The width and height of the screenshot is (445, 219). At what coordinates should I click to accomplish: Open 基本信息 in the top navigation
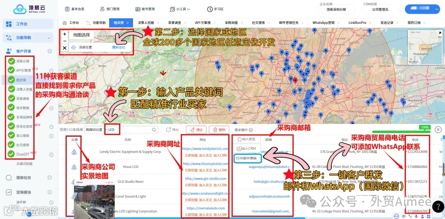[75, 9]
